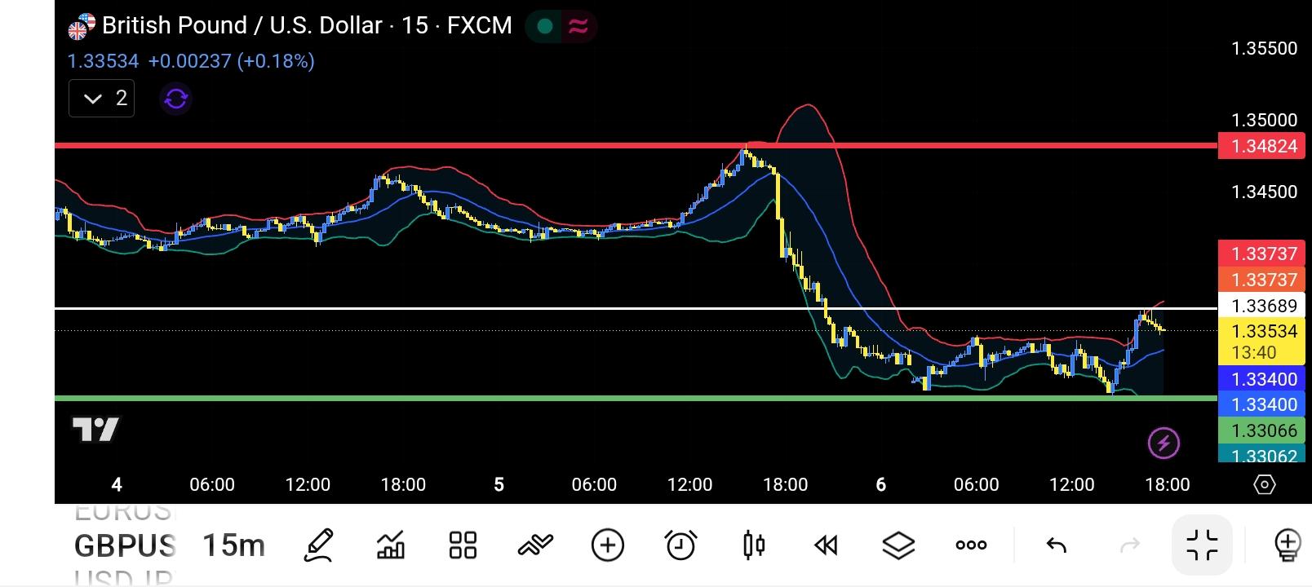This screenshot has height=587, width=1312.
Task: Tap the GBP/USD flag icon
Action: pyautogui.click(x=82, y=27)
